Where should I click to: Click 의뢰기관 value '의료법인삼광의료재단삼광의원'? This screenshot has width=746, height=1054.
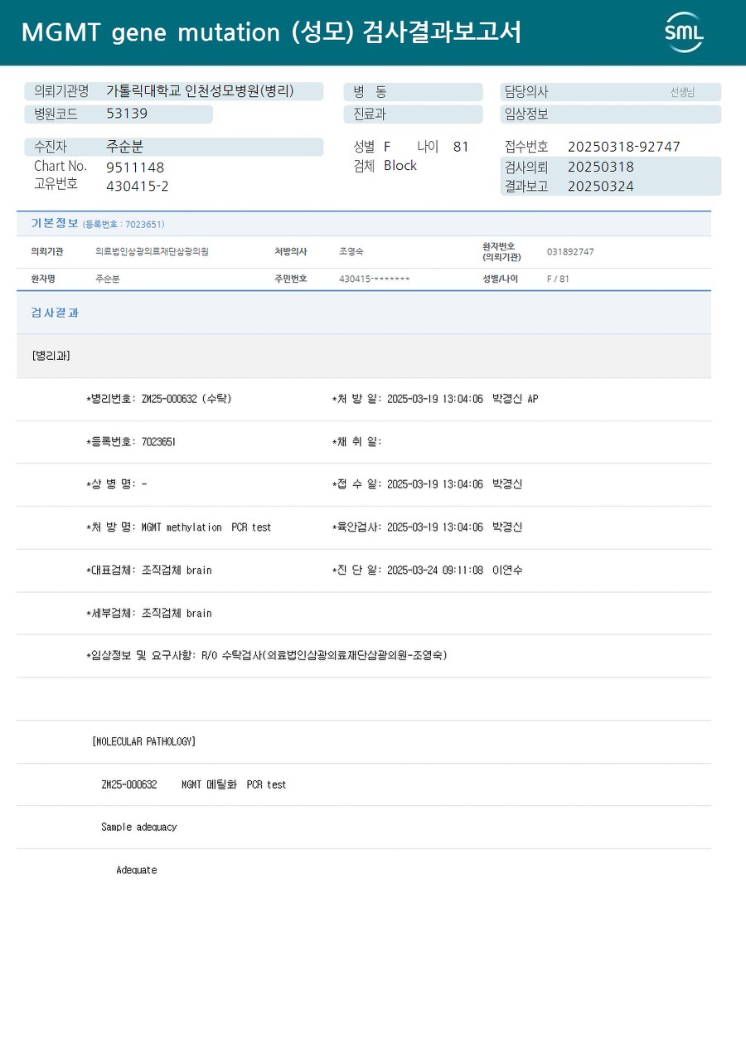pyautogui.click(x=152, y=251)
